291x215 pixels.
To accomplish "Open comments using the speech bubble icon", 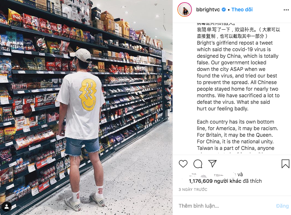I will pyautogui.click(x=198, y=164).
